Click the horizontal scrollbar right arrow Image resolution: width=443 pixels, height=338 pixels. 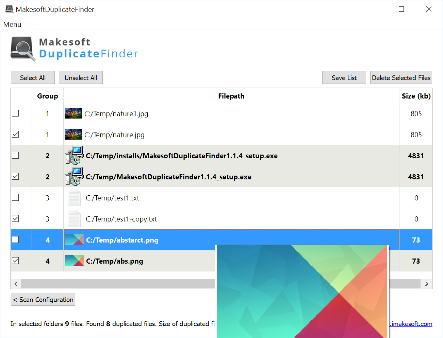pos(427,284)
